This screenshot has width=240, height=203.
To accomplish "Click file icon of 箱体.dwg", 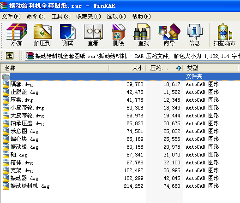I will (6, 162).
